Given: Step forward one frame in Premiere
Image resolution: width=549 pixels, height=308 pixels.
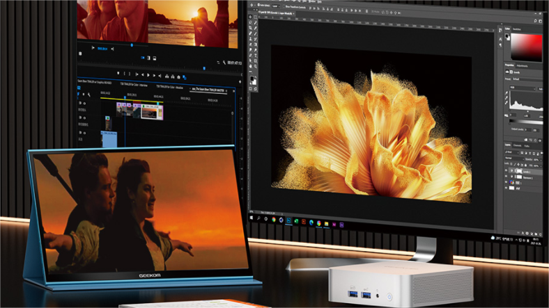Looking at the screenshot, I should (154, 75).
